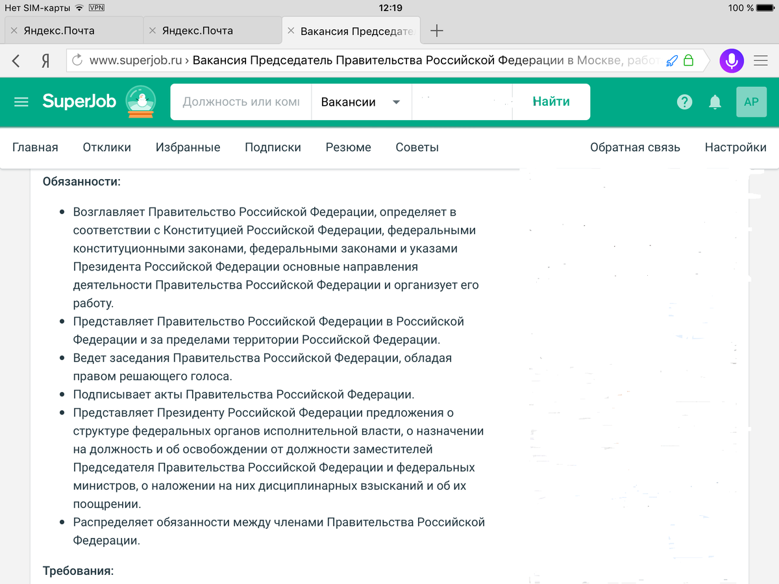779x584 pixels.
Task: Tap the green lock security icon
Action: (x=688, y=61)
